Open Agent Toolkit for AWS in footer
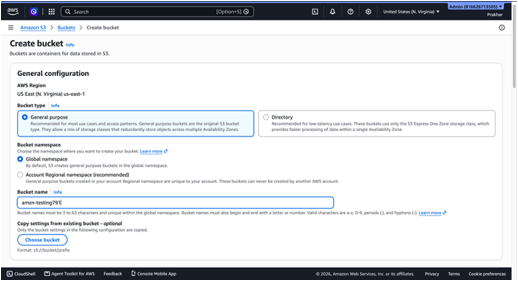Screen dimensions: 518x281 (x=70, y=274)
